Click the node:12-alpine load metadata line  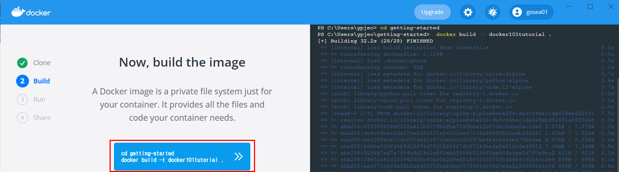click(467, 87)
